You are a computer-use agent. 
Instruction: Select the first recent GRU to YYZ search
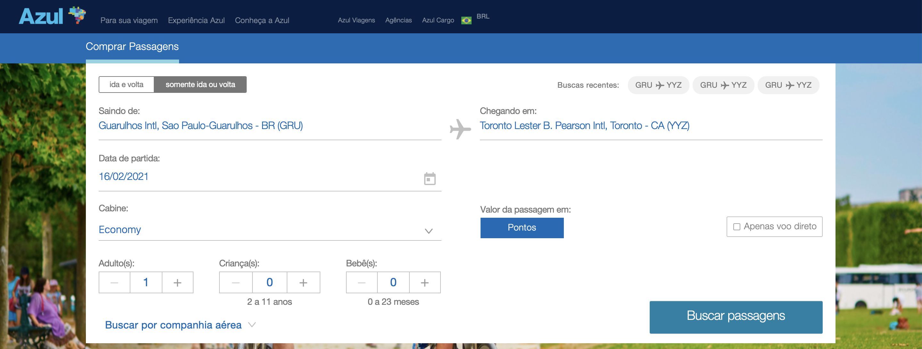658,85
